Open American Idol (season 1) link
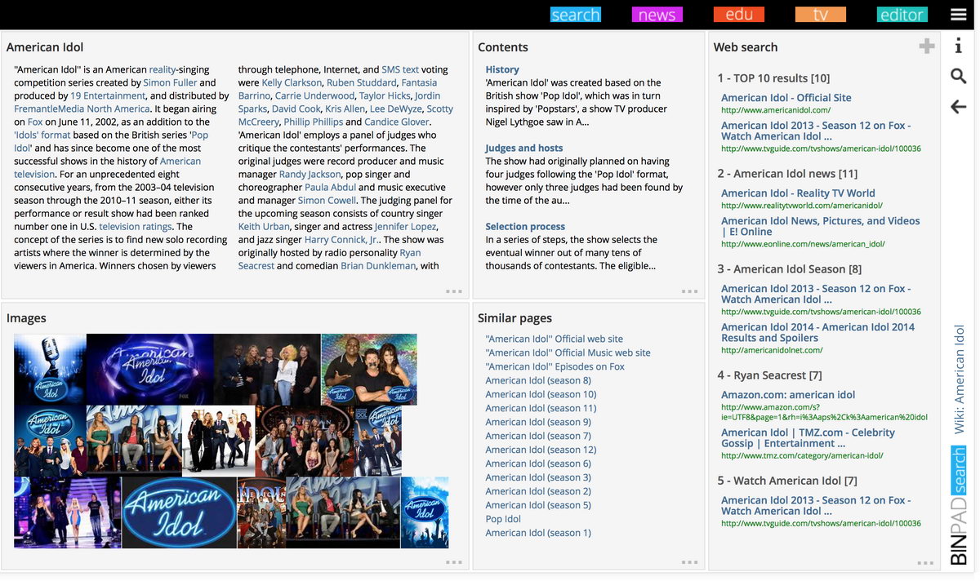The height and width of the screenshot is (581, 980). pyautogui.click(x=538, y=533)
